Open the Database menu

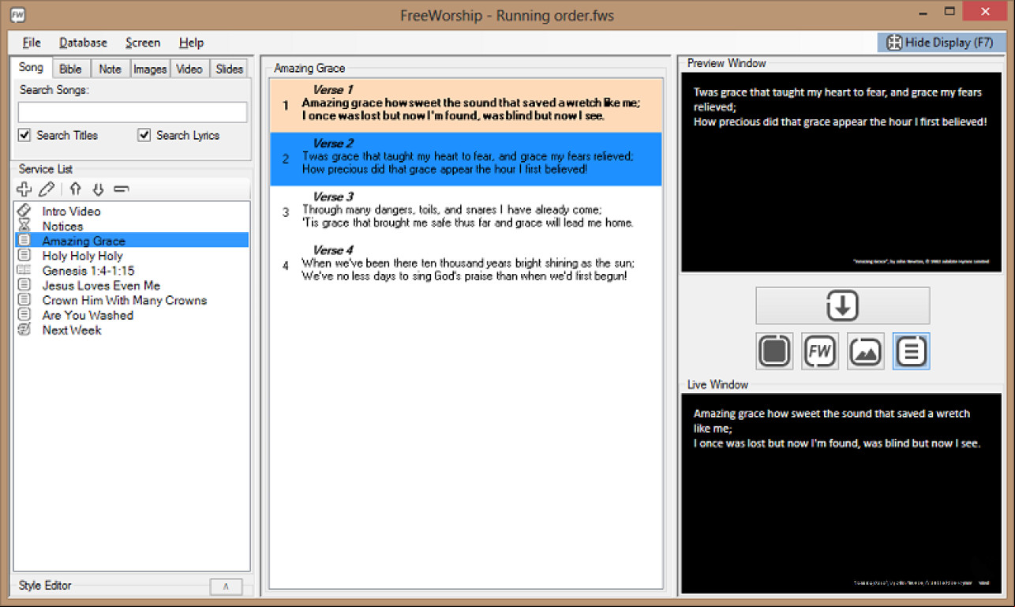83,43
